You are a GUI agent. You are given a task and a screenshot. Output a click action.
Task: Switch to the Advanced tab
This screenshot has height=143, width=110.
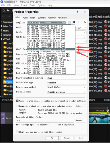coord(62,18)
